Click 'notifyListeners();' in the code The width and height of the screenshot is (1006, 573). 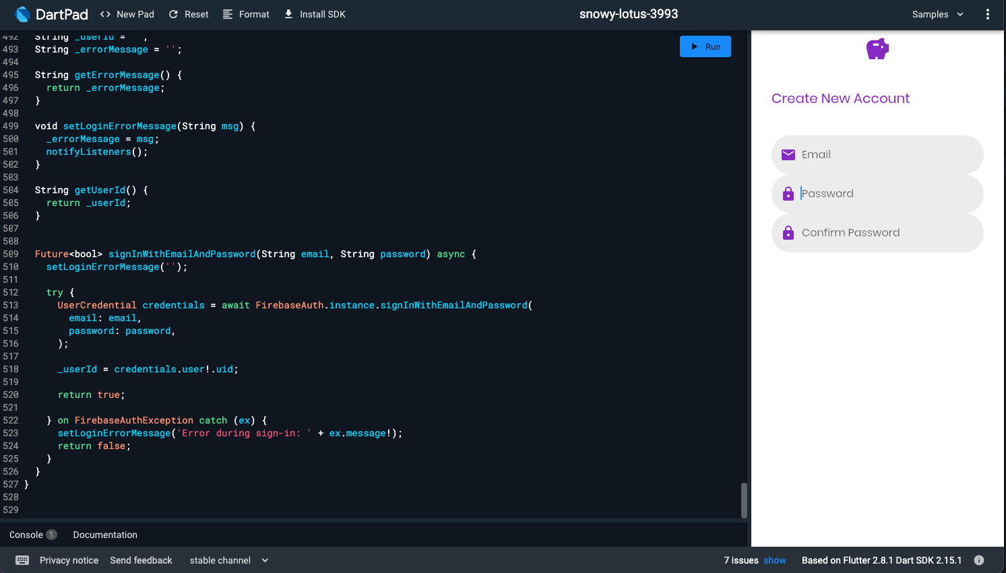[97, 151]
